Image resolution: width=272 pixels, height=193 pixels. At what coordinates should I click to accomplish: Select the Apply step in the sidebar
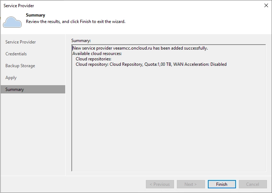(x=11, y=78)
